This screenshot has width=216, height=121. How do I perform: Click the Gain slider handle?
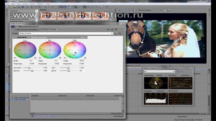[x=68, y=68]
